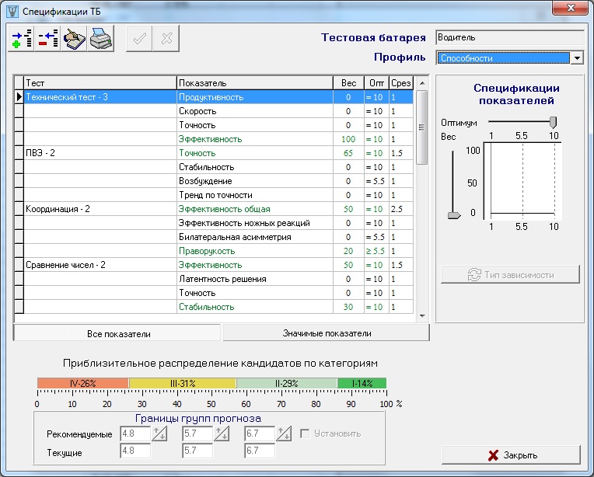The width and height of the screenshot is (594, 477).
Task: Click the Тестовая батарея field showing Водитель
Action: (x=508, y=37)
